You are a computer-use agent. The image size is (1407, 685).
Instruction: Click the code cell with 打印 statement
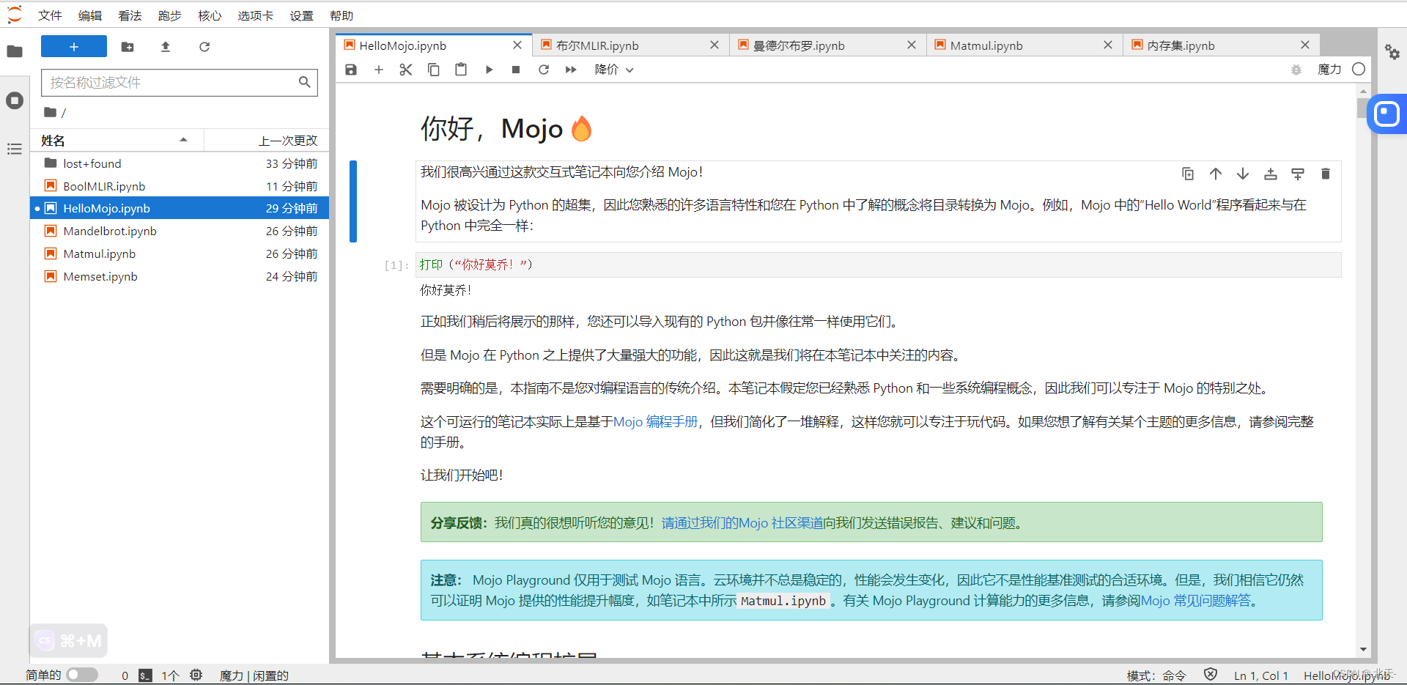point(878,264)
